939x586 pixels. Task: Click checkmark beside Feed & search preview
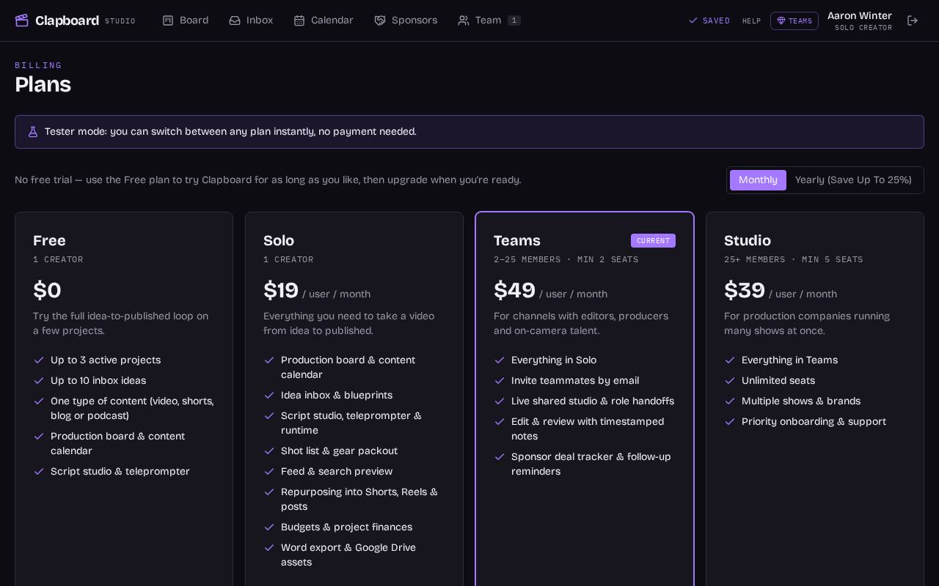269,472
